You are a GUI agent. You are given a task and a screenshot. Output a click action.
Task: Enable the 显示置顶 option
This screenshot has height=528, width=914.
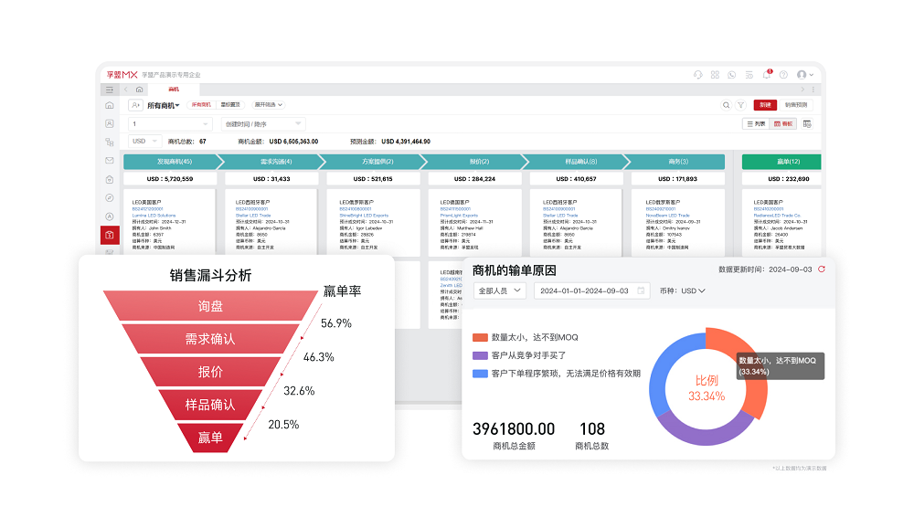pos(232,105)
